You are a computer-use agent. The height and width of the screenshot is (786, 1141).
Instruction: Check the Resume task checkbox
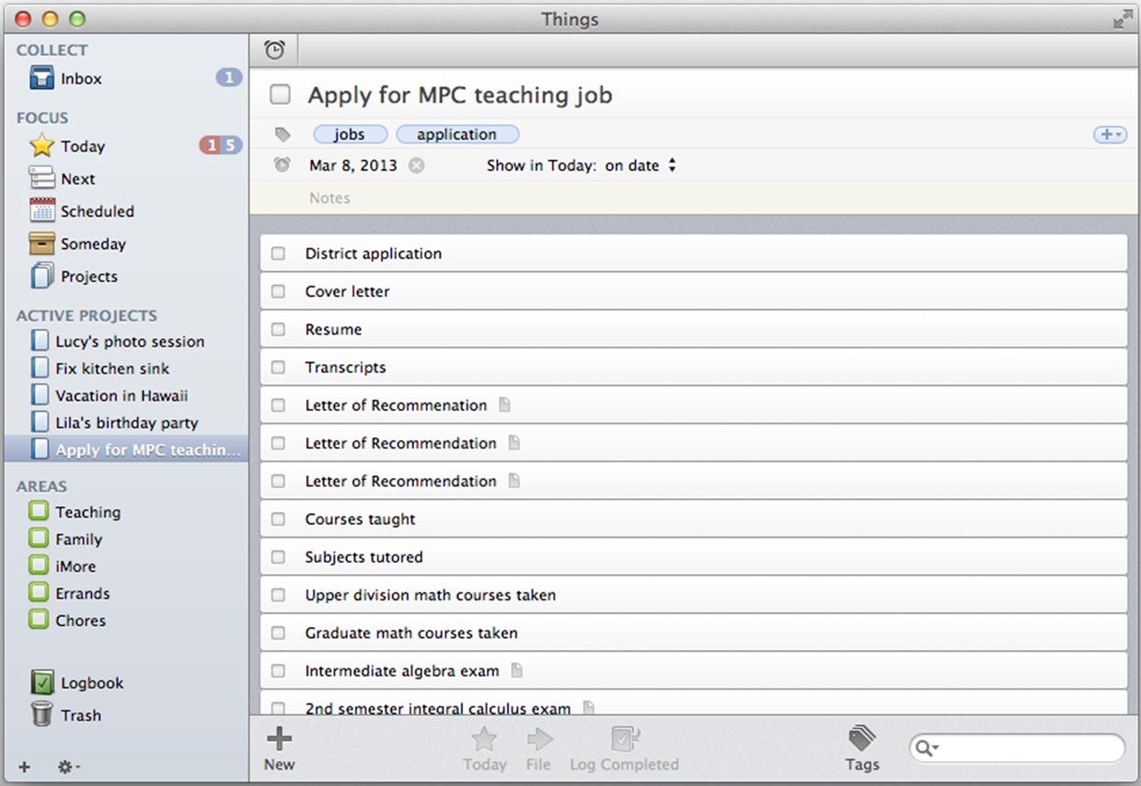tap(278, 329)
